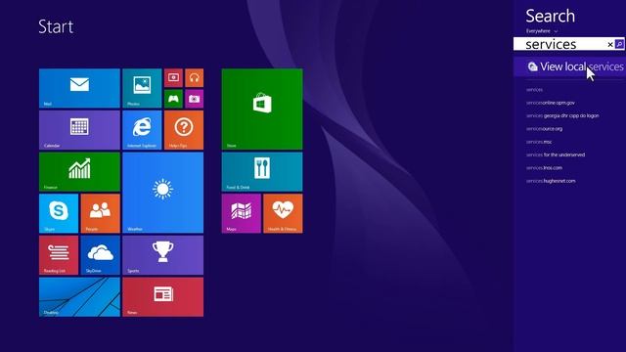Open View local services result
This screenshot has height=352, width=626.
(569, 66)
